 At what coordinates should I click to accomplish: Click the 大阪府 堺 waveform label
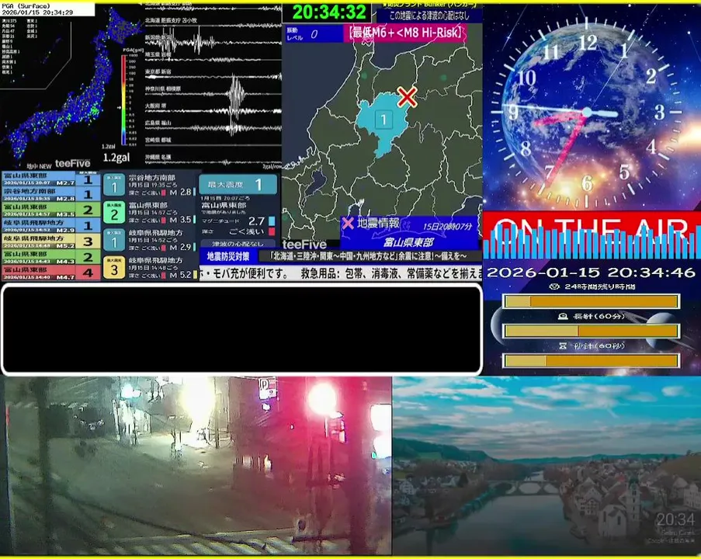155,106
